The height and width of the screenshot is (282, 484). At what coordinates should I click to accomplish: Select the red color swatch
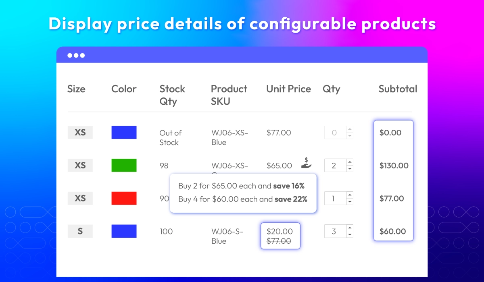pos(124,198)
